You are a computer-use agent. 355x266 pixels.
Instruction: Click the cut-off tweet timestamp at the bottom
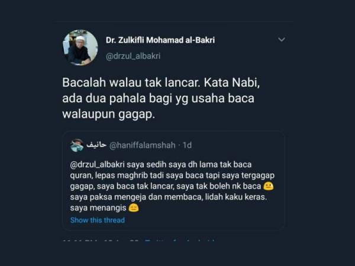click(101, 241)
